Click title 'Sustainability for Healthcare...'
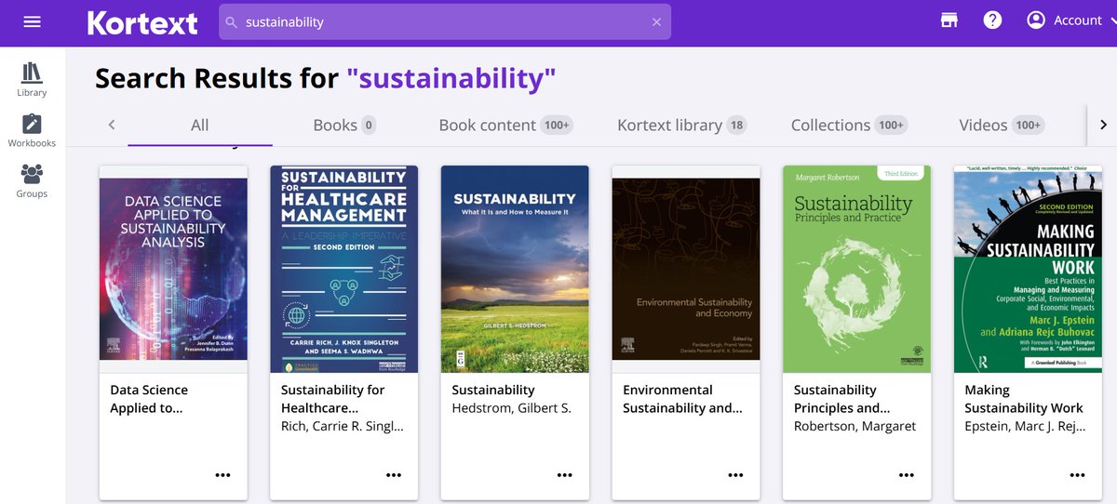The image size is (1117, 504). pos(333,399)
